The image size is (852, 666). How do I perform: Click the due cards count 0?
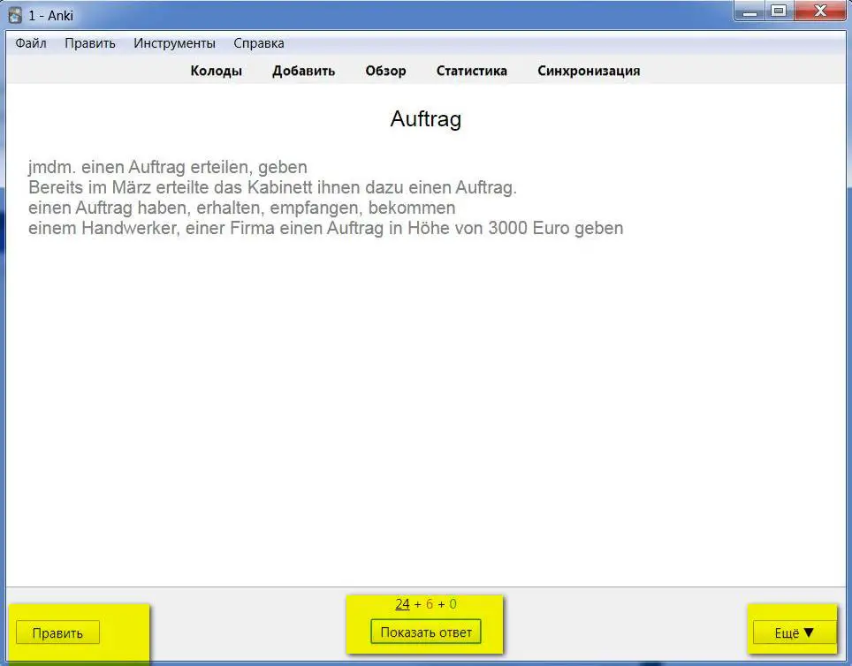pyautogui.click(x=453, y=604)
